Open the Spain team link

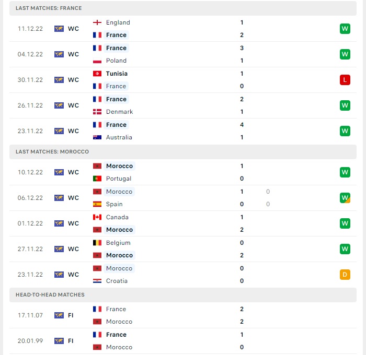[114, 204]
